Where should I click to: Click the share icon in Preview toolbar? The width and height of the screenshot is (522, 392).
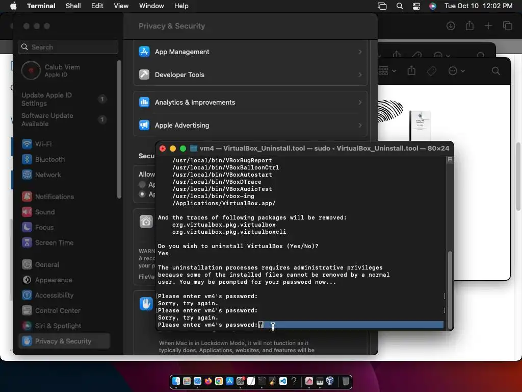[411, 70]
